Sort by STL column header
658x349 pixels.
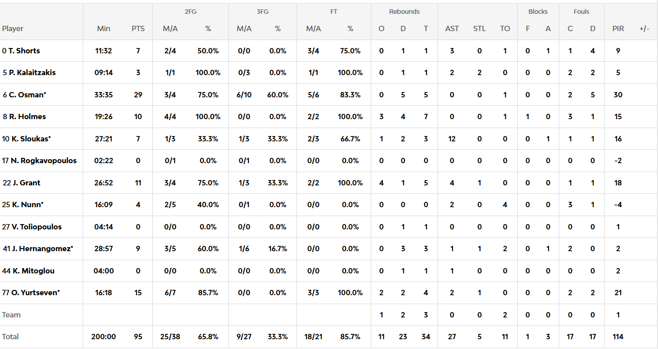click(x=479, y=28)
